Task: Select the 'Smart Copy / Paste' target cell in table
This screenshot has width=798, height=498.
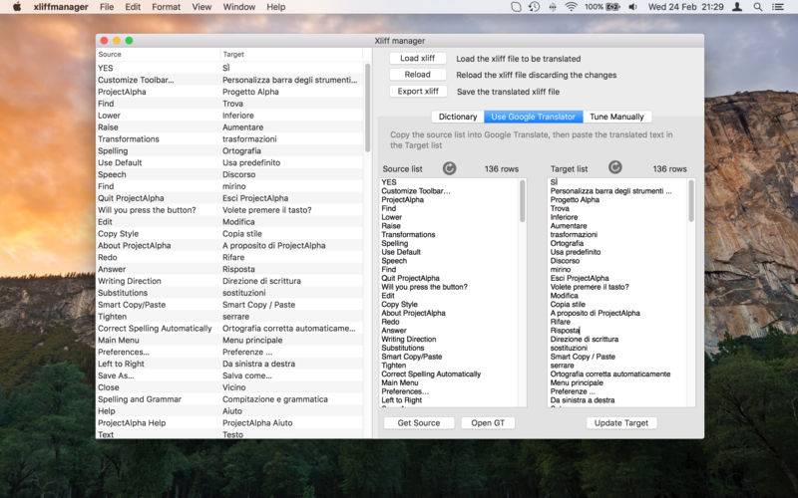Action: point(258,305)
